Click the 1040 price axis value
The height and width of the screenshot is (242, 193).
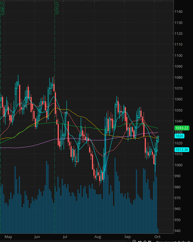178,121
